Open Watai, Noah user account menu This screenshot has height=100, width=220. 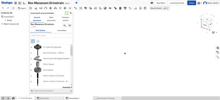(211, 3)
